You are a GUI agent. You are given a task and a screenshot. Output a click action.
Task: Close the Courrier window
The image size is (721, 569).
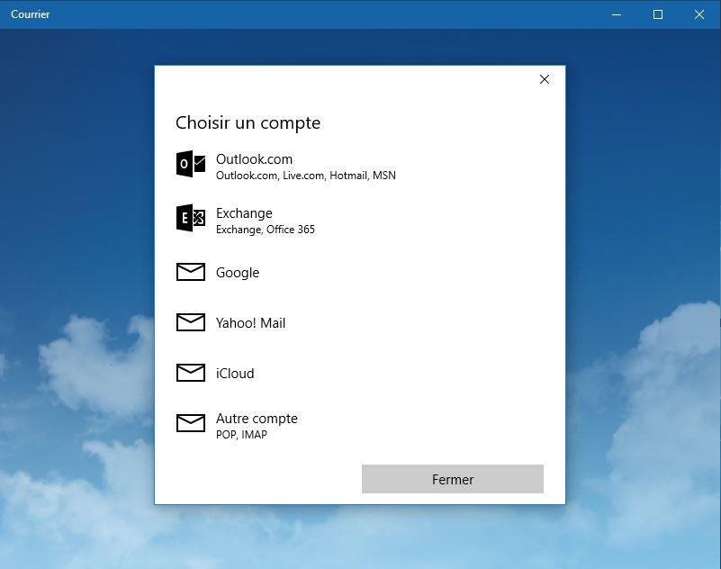699,14
